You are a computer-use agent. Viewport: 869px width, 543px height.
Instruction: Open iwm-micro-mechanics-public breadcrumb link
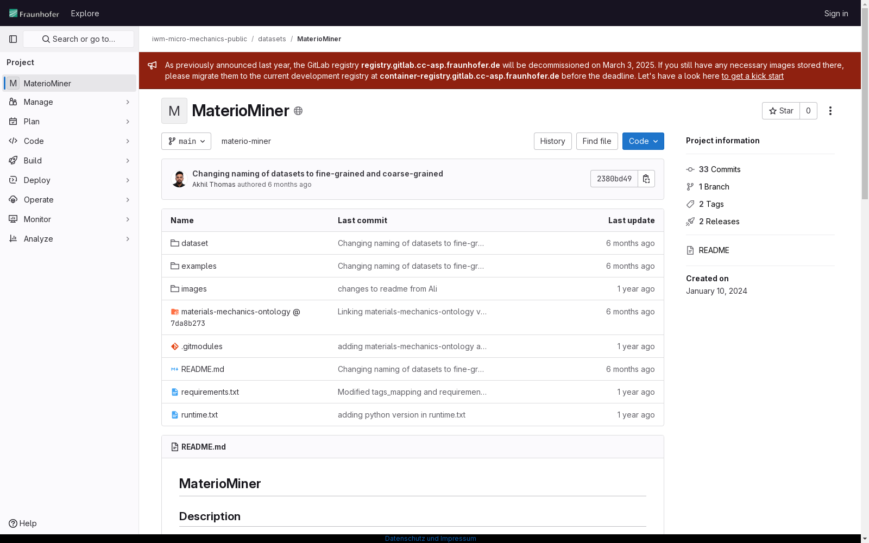(x=199, y=39)
